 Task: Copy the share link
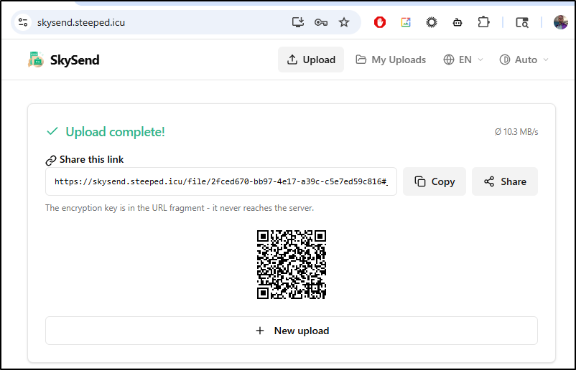435,181
